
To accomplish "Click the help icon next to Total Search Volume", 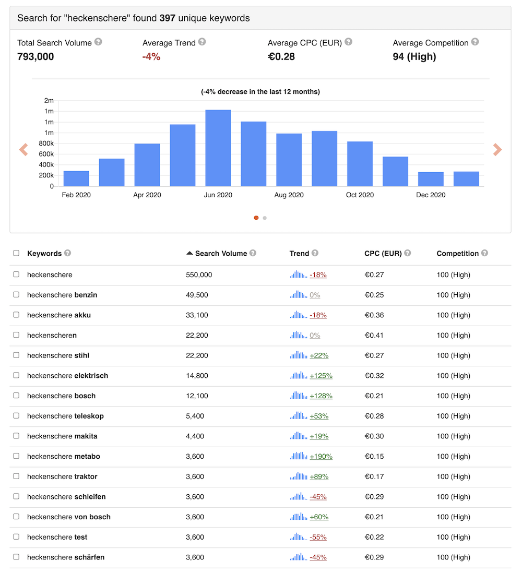I will click(x=98, y=42).
